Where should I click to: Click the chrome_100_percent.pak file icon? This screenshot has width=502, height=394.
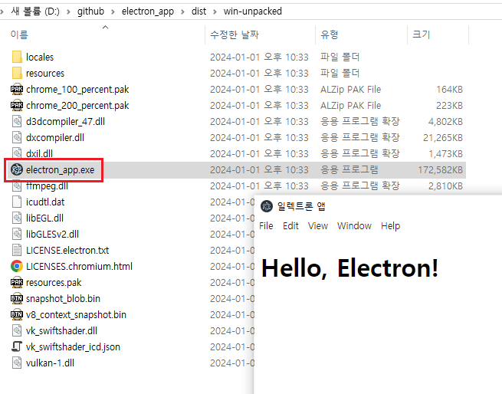pyautogui.click(x=17, y=89)
